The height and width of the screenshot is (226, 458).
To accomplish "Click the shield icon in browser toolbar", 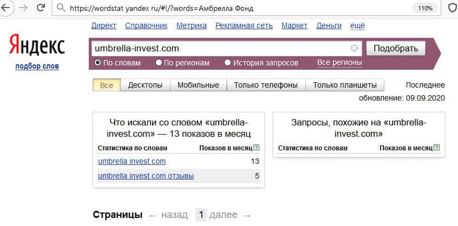I will 452,9.
